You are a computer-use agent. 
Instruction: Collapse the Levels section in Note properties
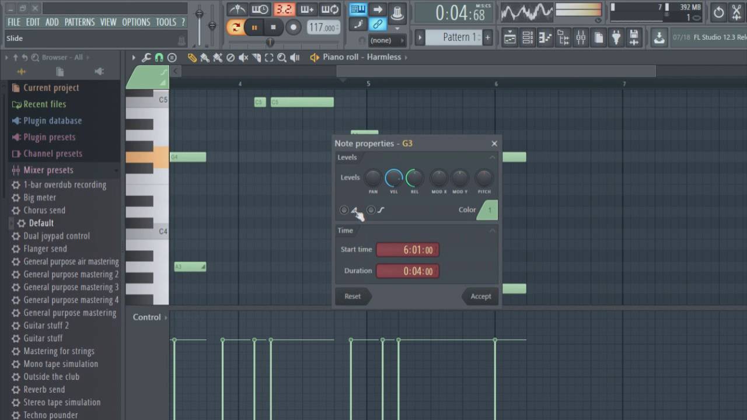click(x=492, y=157)
